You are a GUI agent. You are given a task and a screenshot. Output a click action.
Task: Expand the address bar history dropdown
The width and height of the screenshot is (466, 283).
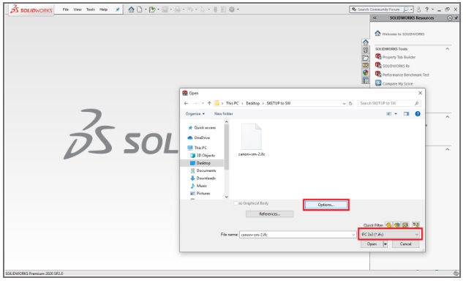(344, 103)
